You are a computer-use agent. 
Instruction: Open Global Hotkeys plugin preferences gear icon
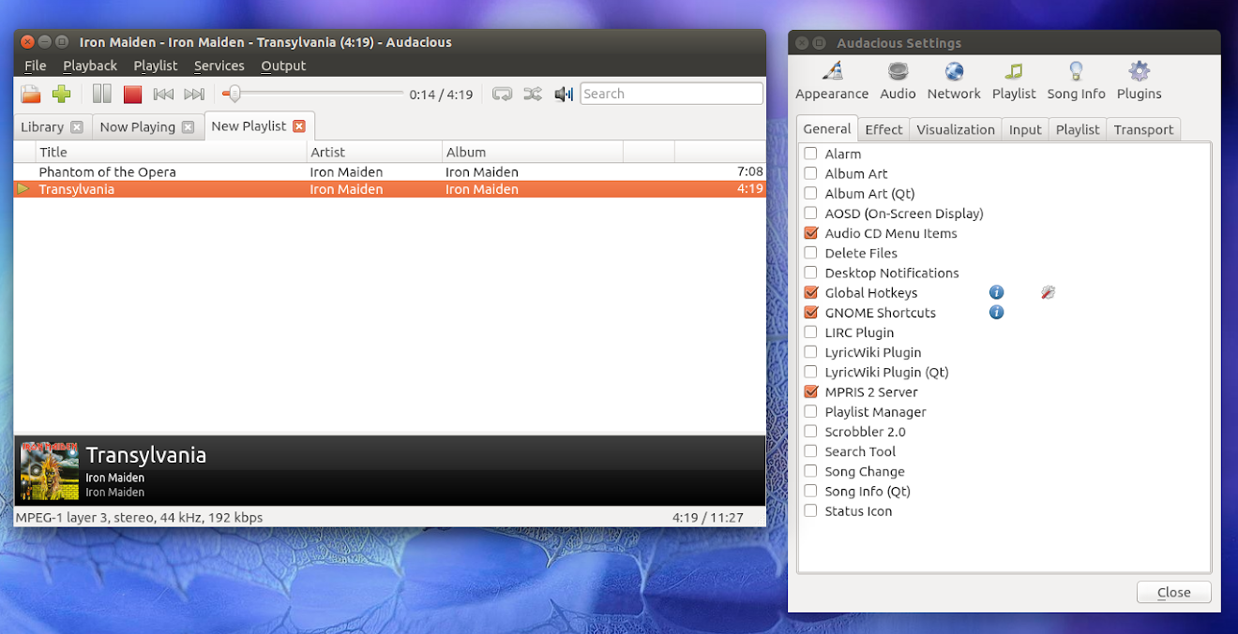click(x=1047, y=292)
